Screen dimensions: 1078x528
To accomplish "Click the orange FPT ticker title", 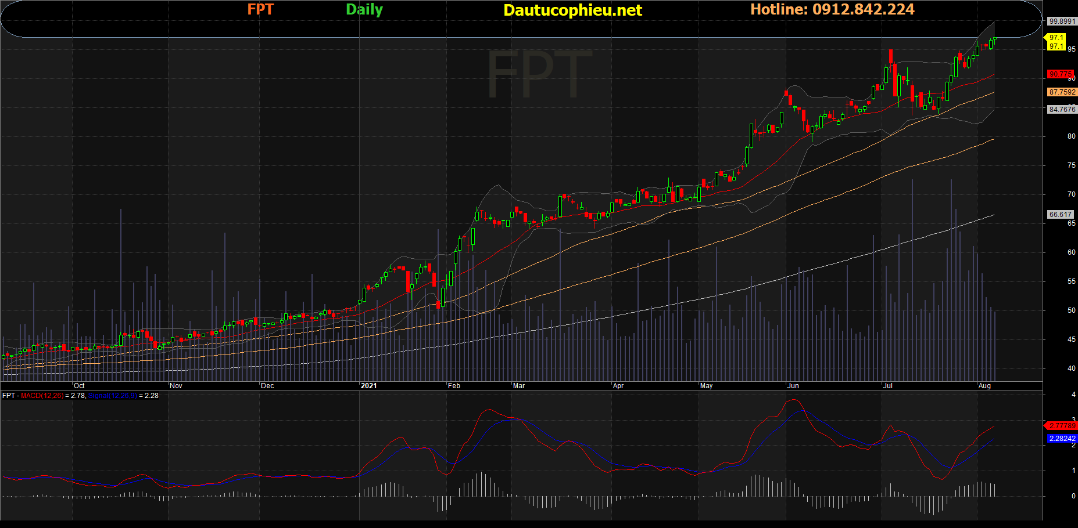I will [x=260, y=9].
